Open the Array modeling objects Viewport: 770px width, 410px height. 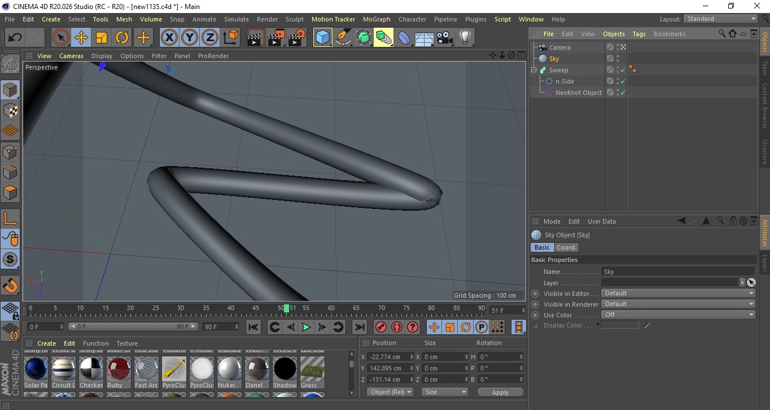[x=383, y=38]
